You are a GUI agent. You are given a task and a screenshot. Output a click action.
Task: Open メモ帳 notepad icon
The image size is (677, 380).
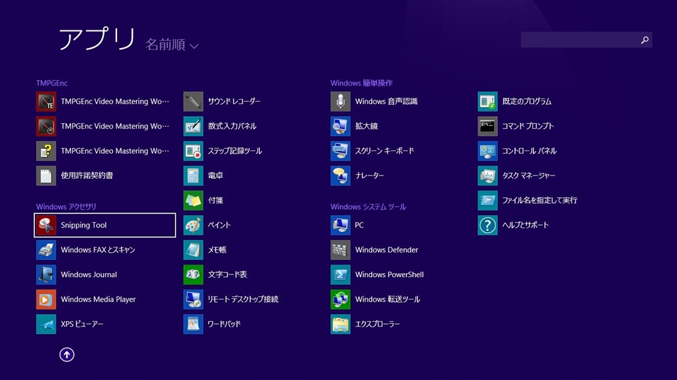[x=194, y=250]
